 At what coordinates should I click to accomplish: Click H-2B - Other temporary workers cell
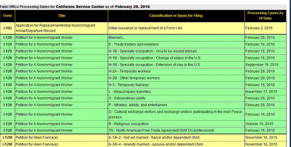point(176,78)
